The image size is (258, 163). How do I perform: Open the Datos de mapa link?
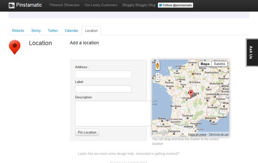point(197,134)
